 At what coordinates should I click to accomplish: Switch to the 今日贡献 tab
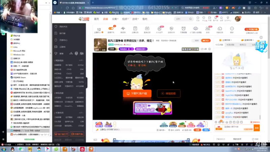click(x=219, y=45)
